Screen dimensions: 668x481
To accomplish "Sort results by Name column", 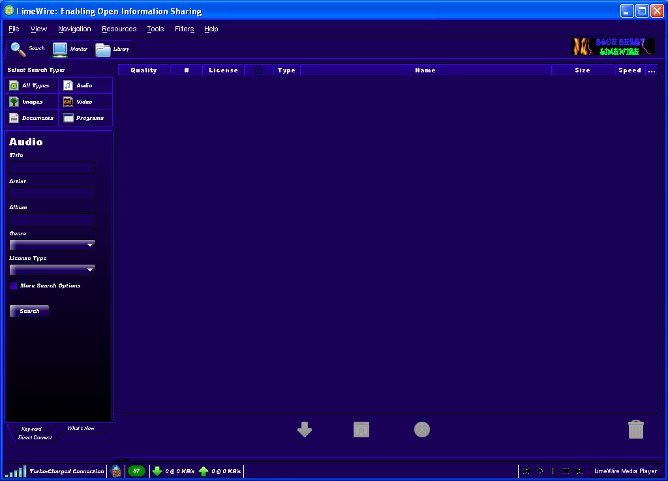I will (425, 70).
